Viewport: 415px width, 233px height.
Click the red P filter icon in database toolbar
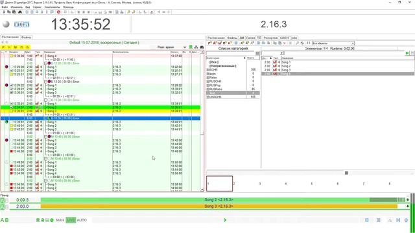[x=209, y=43]
